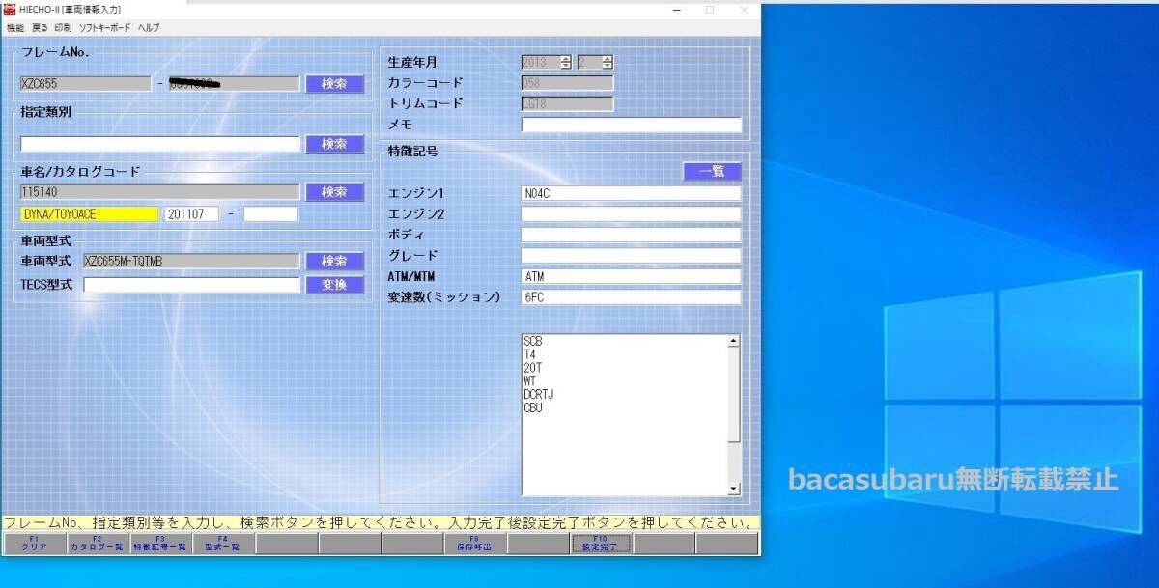Click the empty end date field after 201107

coord(270,214)
